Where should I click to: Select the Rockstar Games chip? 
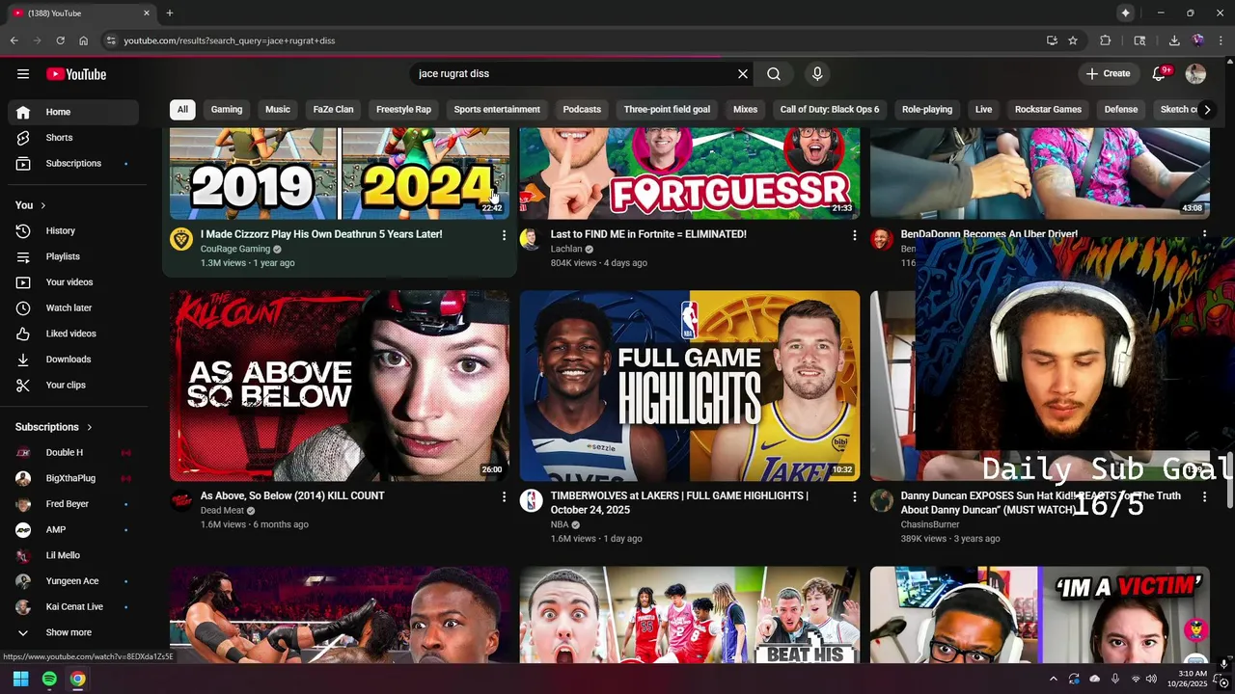(1048, 110)
